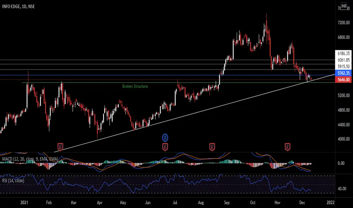The height and width of the screenshot is (208, 353).
Task: Click the 6186.35 price label
Action: coord(343,53)
